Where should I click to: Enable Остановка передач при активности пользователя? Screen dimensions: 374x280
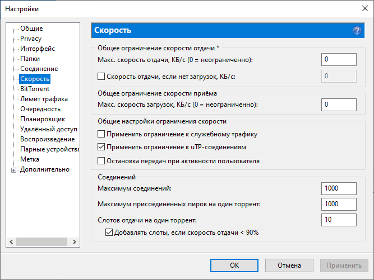click(x=101, y=161)
